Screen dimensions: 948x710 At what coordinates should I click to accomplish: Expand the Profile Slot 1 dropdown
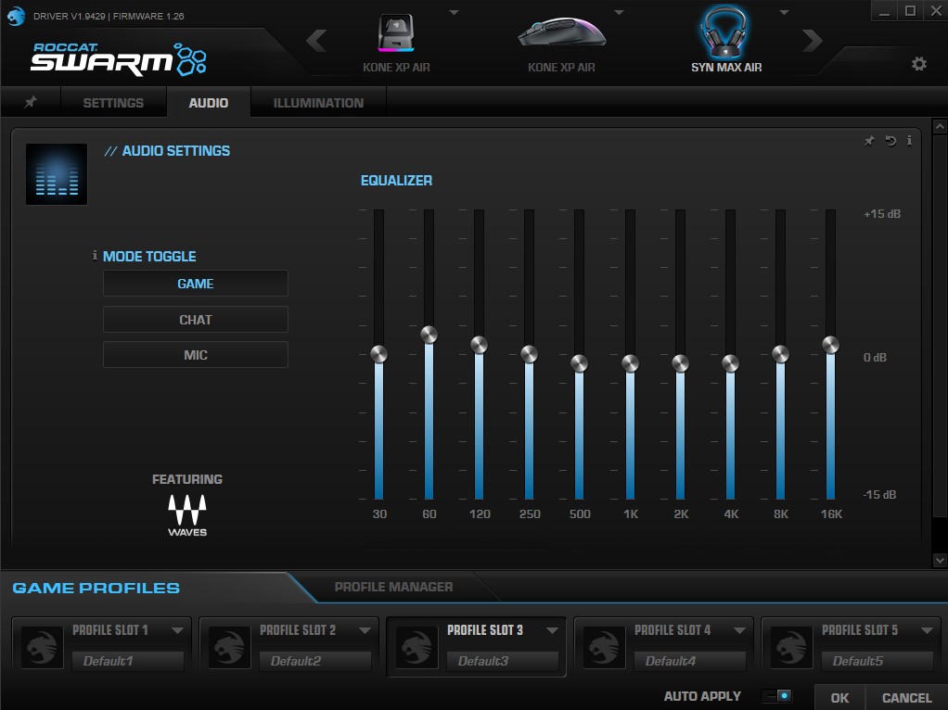177,630
